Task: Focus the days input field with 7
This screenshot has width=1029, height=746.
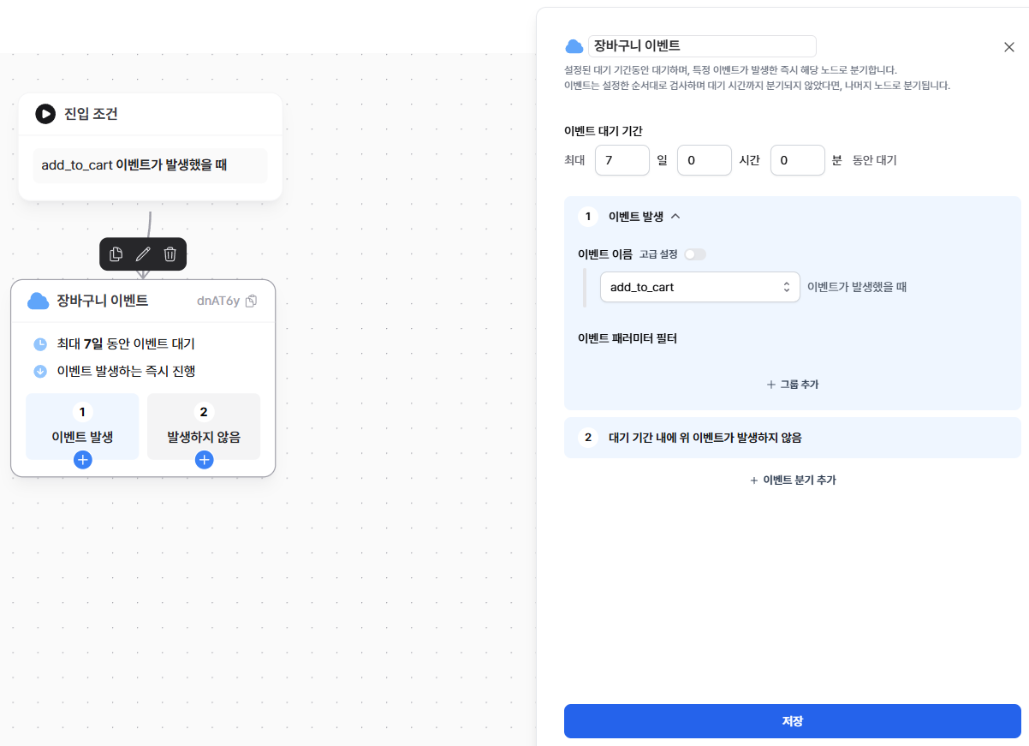Action: click(622, 160)
